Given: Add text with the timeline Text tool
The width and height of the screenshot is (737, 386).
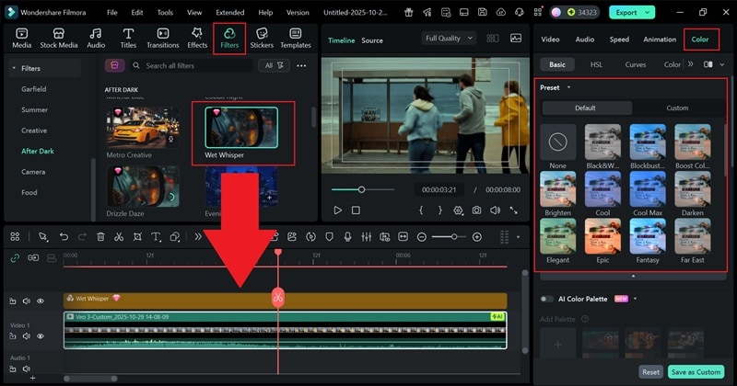Looking at the screenshot, I should 156,237.
